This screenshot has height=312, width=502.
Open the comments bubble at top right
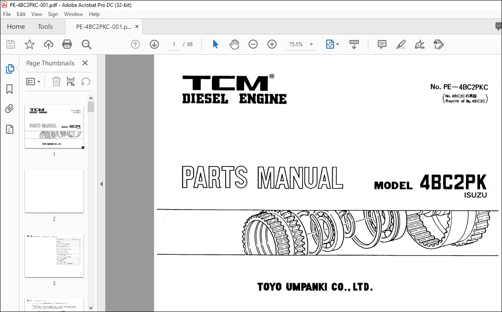click(498, 26)
